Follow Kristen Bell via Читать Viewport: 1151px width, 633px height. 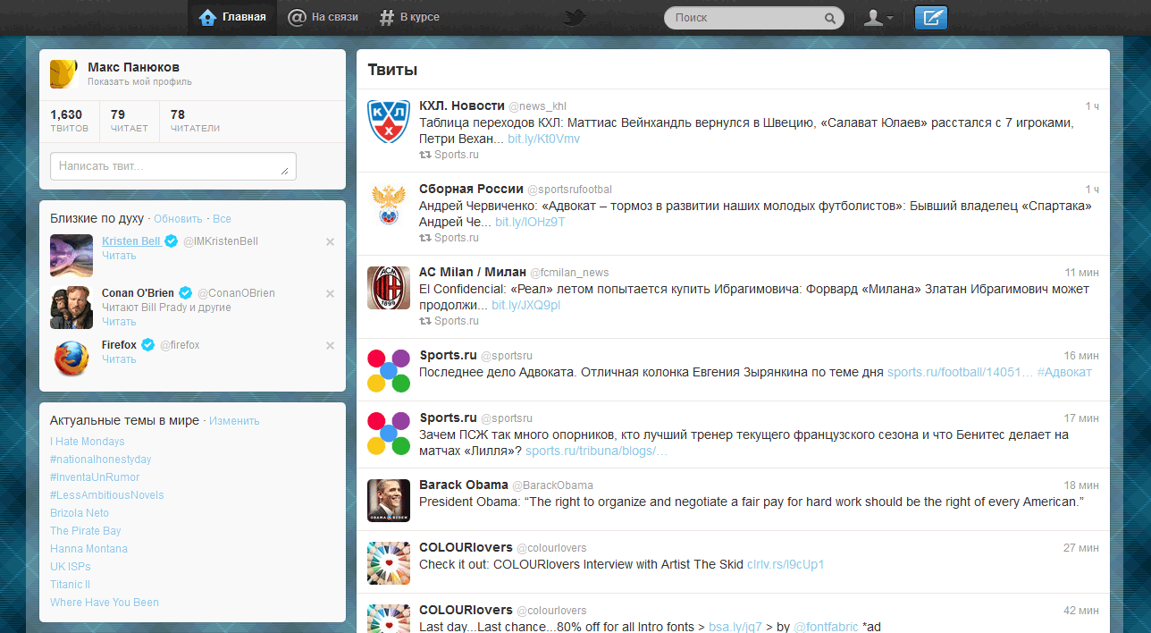tap(119, 256)
